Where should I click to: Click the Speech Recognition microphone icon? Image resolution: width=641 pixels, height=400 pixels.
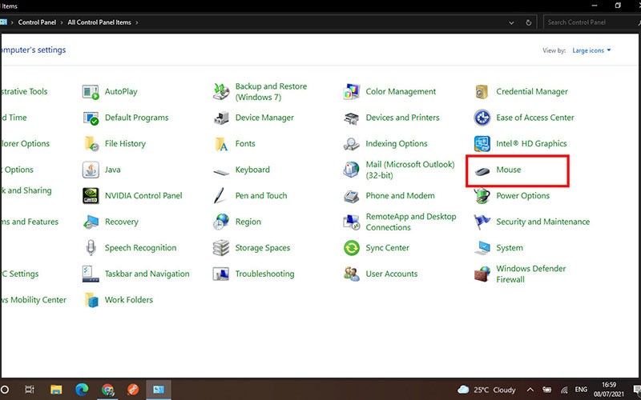[91, 248]
